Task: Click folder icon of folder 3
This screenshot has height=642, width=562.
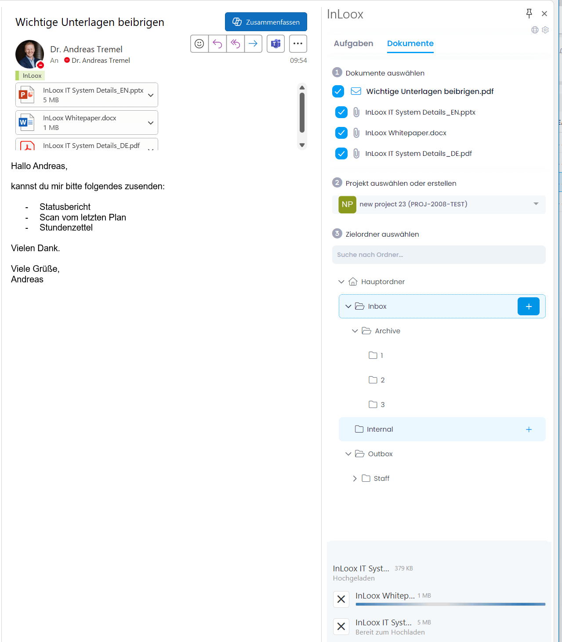Action: tap(373, 404)
